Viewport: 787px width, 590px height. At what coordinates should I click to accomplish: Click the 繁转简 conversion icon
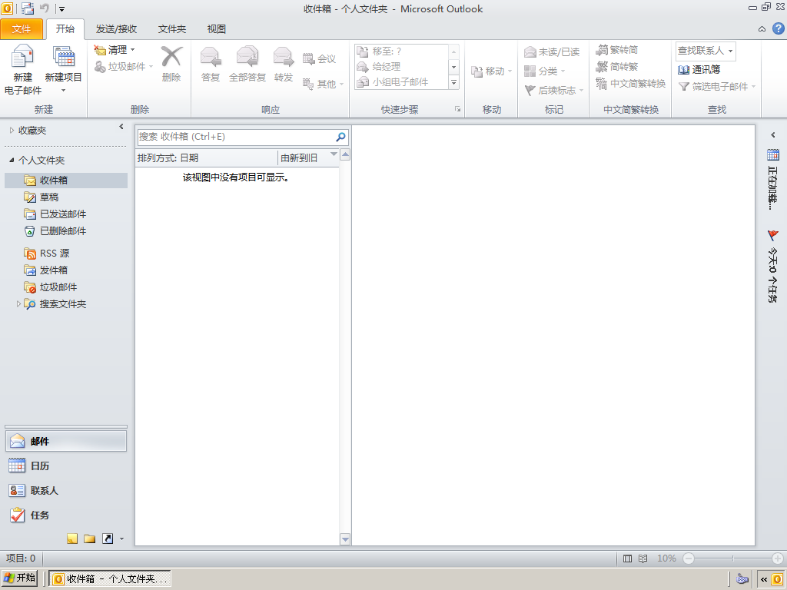(602, 50)
